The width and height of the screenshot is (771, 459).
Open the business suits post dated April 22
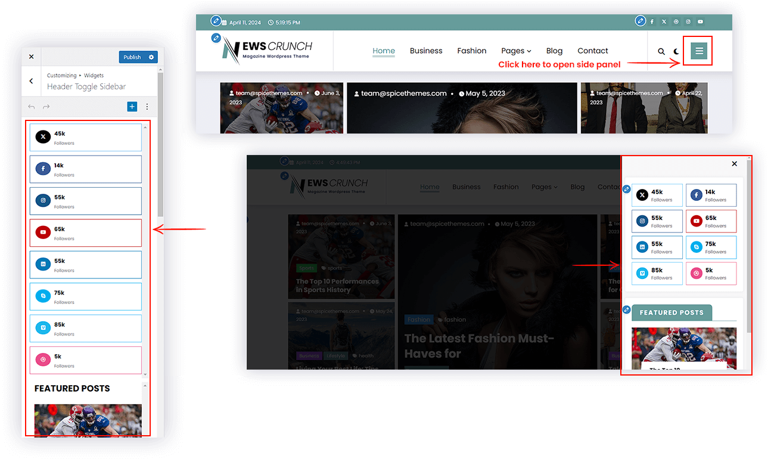coord(644,108)
